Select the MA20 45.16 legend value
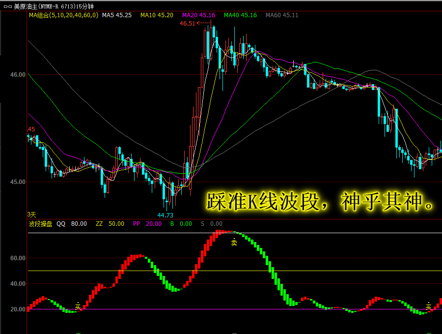Image resolution: width=442 pixels, height=334 pixels. pyautogui.click(x=198, y=15)
